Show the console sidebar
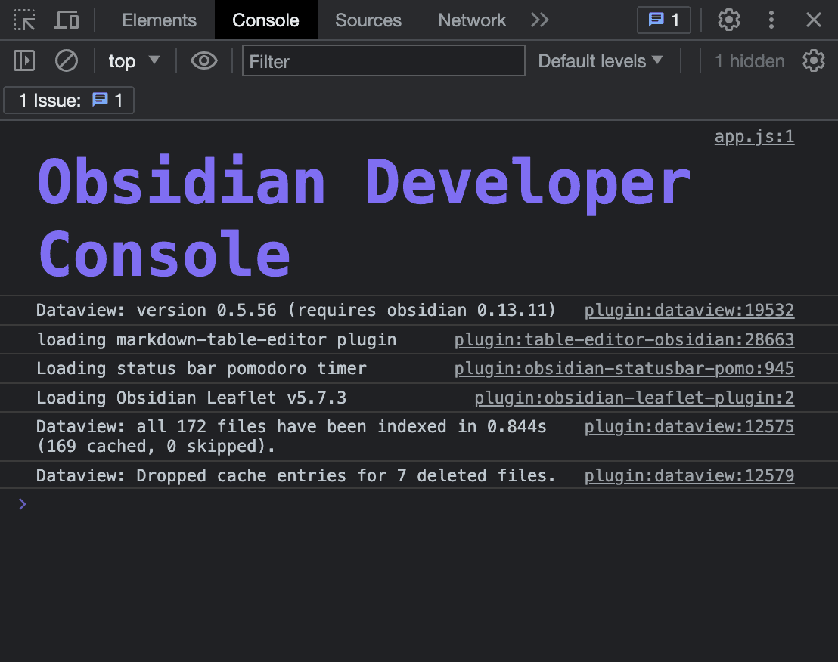838x662 pixels. [24, 61]
